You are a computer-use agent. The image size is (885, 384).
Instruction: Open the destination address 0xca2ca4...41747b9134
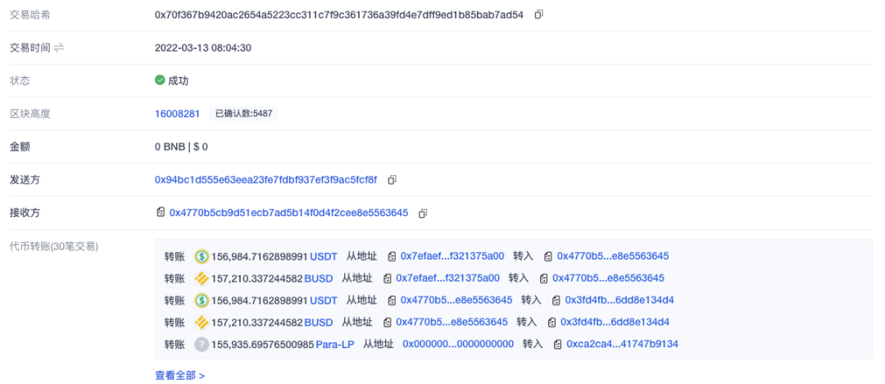tap(622, 344)
